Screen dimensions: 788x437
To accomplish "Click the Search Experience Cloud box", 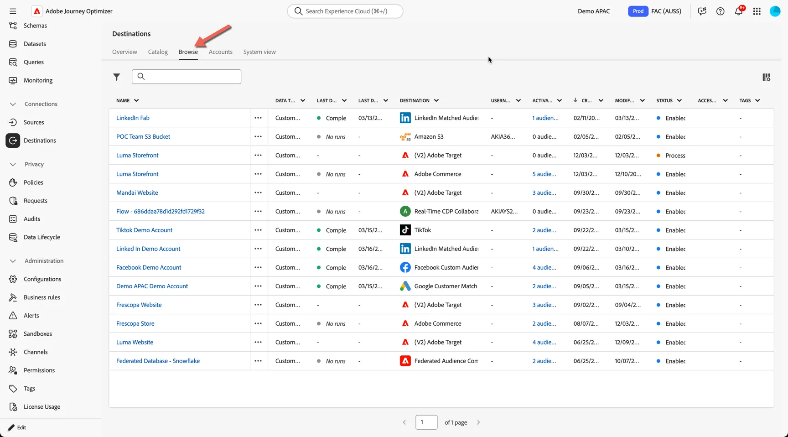I will point(345,11).
